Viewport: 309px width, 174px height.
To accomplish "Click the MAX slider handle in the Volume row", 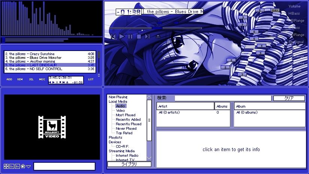I will [x=275, y=10].
